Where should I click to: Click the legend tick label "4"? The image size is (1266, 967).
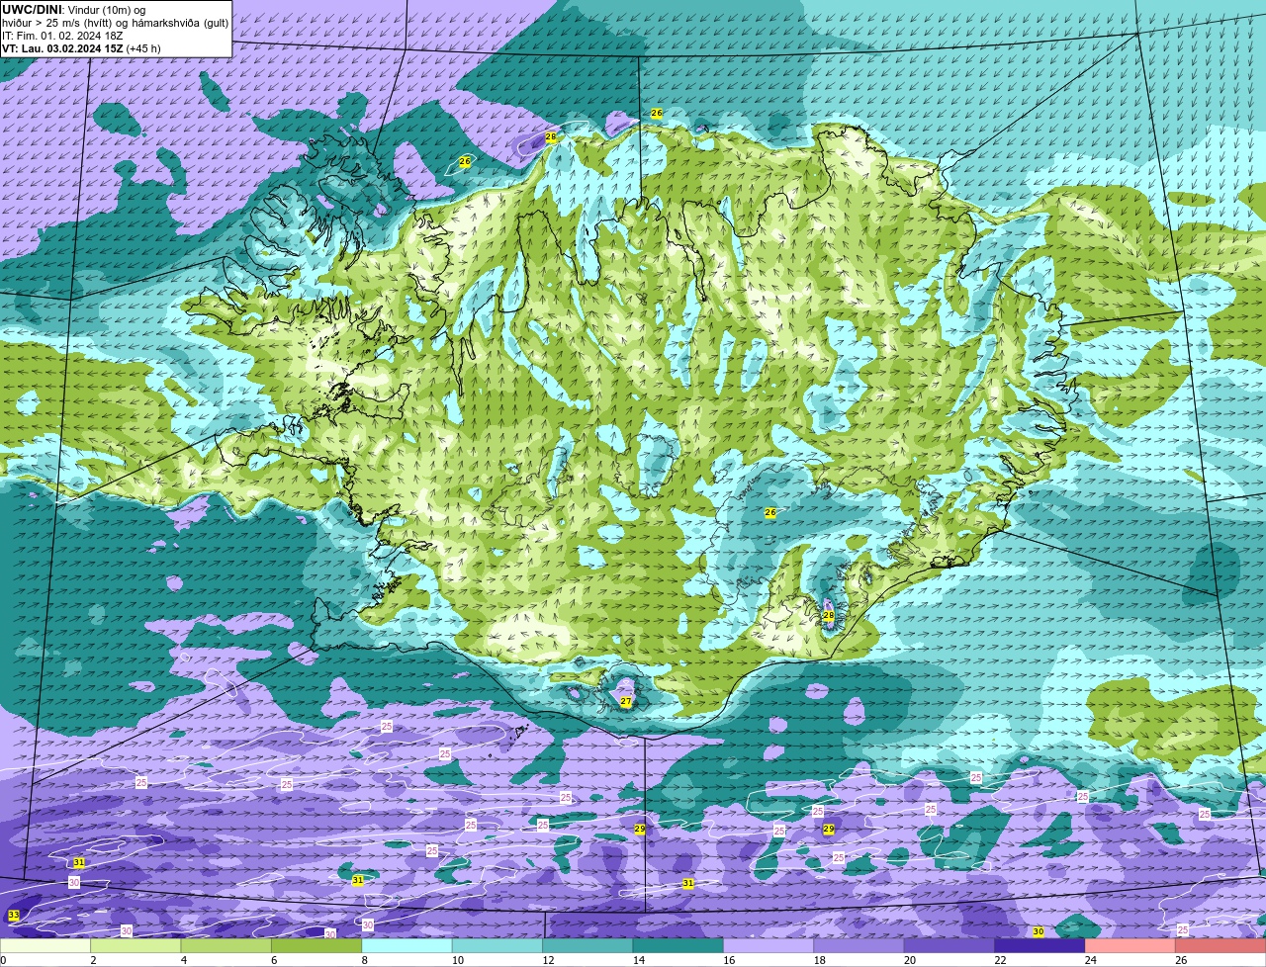tap(183, 960)
